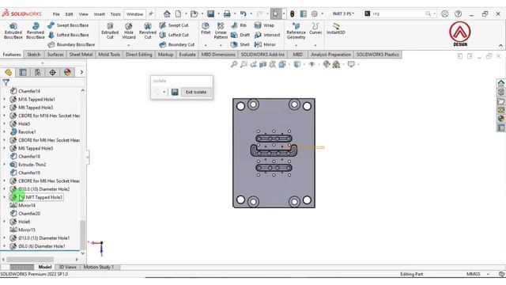Select the Extruded Boss/Base tool
Viewport: 506px width, 285px height.
point(13,31)
